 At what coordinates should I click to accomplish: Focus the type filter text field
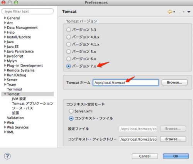(x=27, y=11)
